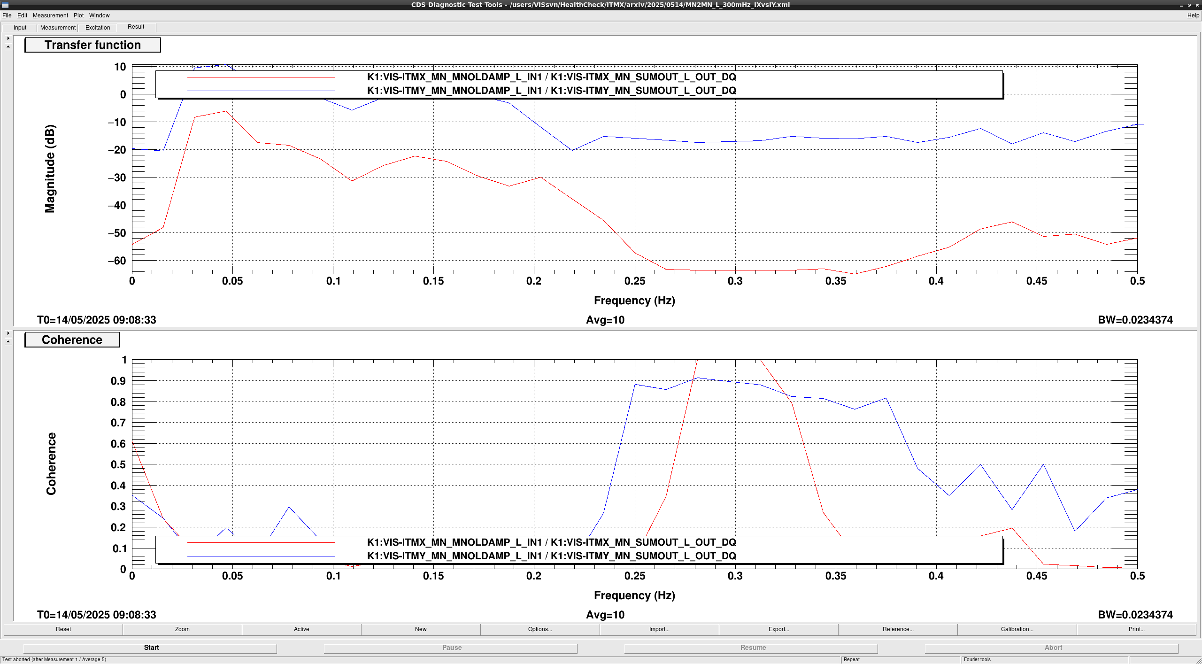Image resolution: width=1202 pixels, height=664 pixels.
Task: Click the Magnitude (dB) axis label
Action: pyautogui.click(x=50, y=169)
